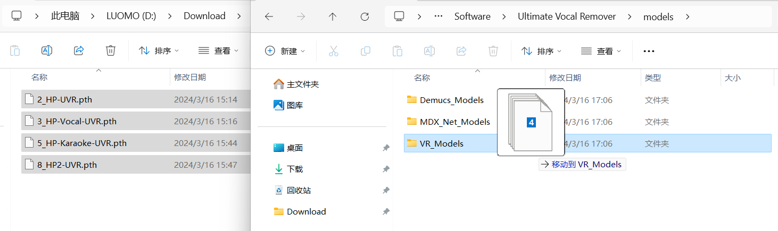778x231 pixels.
Task: Open 桌面 from quick access
Action: [288, 148]
